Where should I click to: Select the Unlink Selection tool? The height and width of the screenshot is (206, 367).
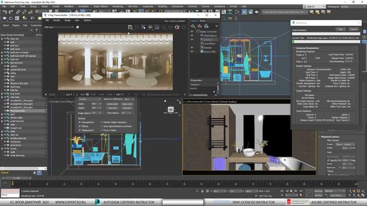[24, 11]
